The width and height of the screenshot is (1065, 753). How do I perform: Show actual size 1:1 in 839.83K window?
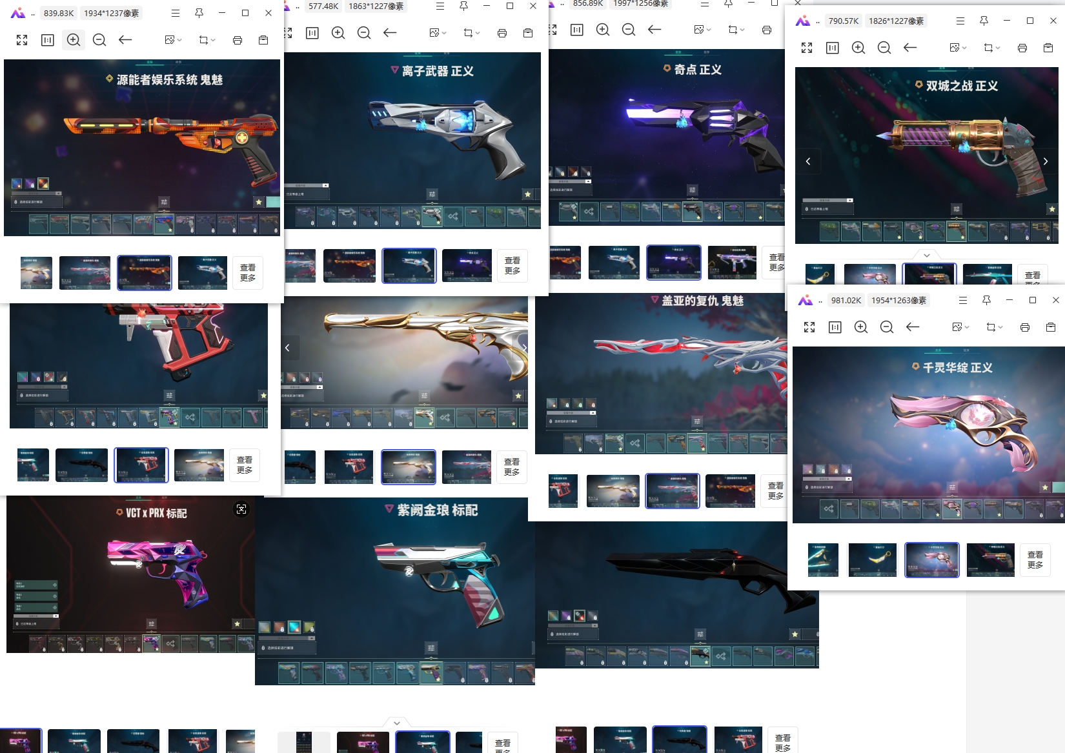(48, 40)
